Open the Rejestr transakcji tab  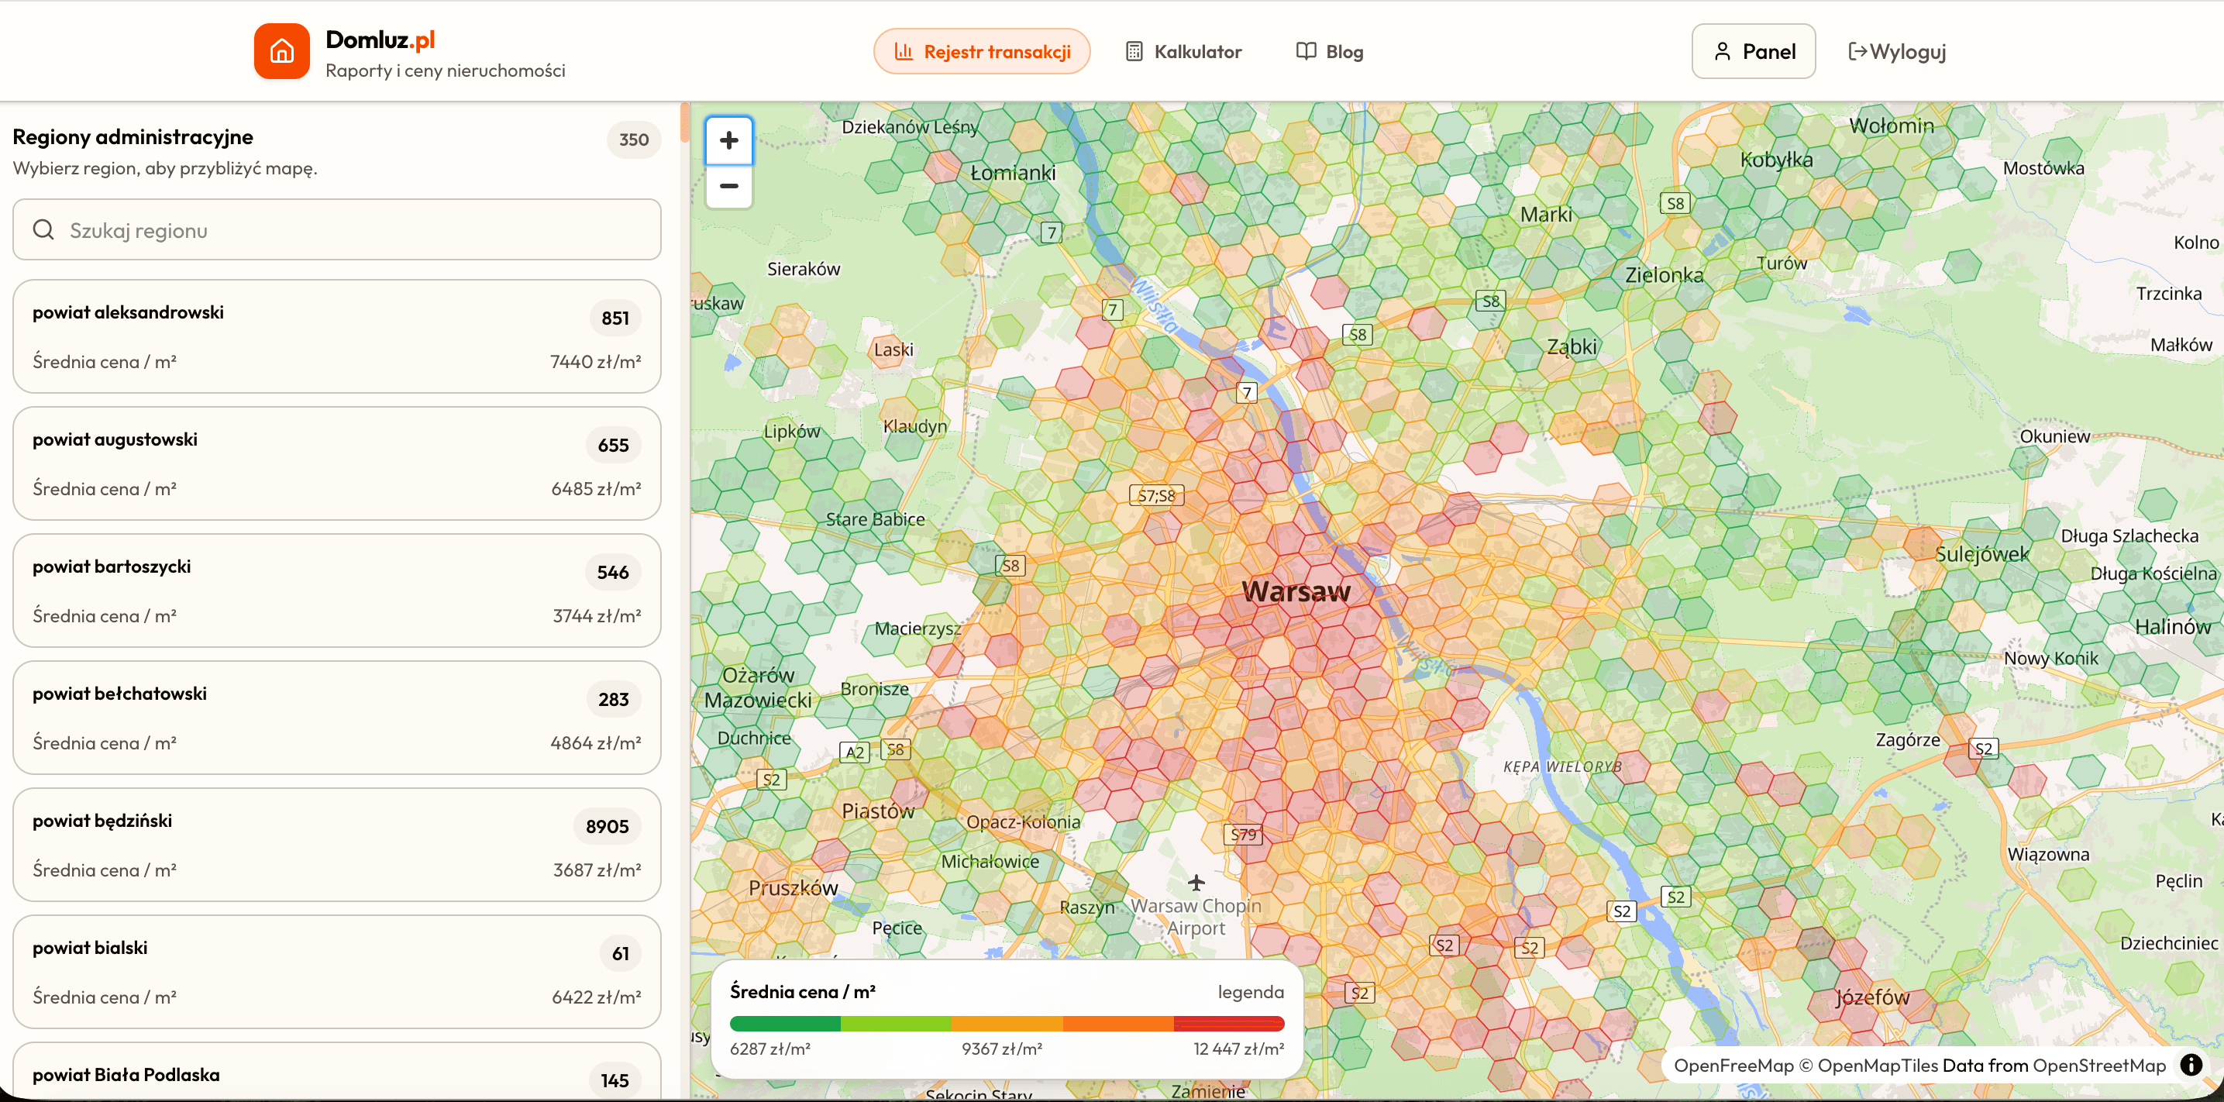tap(982, 51)
